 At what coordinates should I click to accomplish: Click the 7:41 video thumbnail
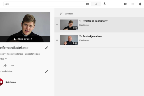point(69,40)
